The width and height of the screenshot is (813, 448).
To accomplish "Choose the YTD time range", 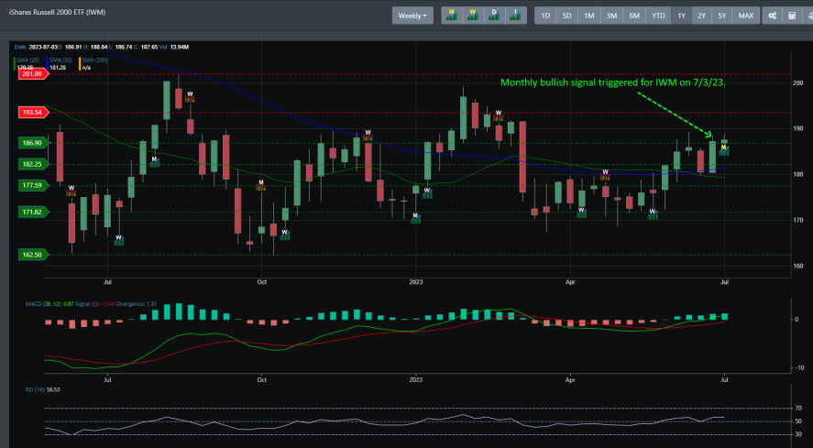I will [658, 16].
